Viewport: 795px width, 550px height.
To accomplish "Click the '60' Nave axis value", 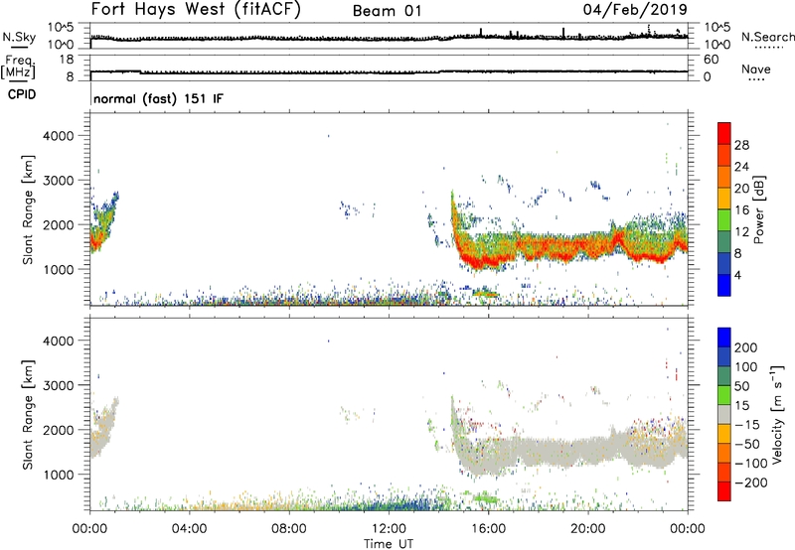I will (x=711, y=60).
